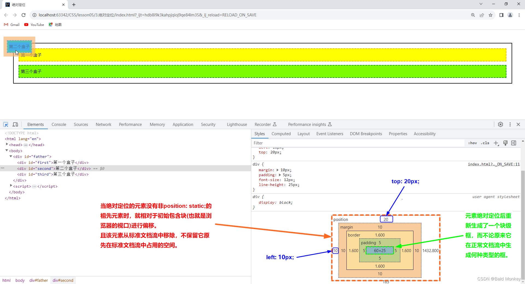Switch to Computed pane
525x284 pixels.
[281, 134]
